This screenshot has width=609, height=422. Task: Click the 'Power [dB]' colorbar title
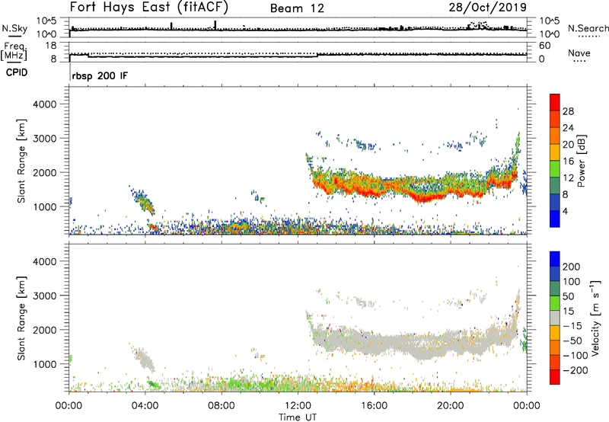[x=581, y=161]
